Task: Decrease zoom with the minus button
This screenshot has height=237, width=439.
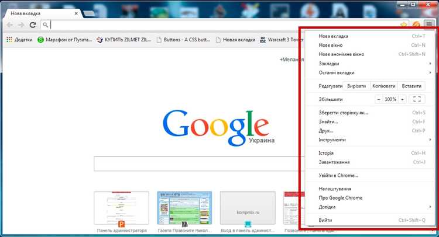Action: (x=379, y=99)
